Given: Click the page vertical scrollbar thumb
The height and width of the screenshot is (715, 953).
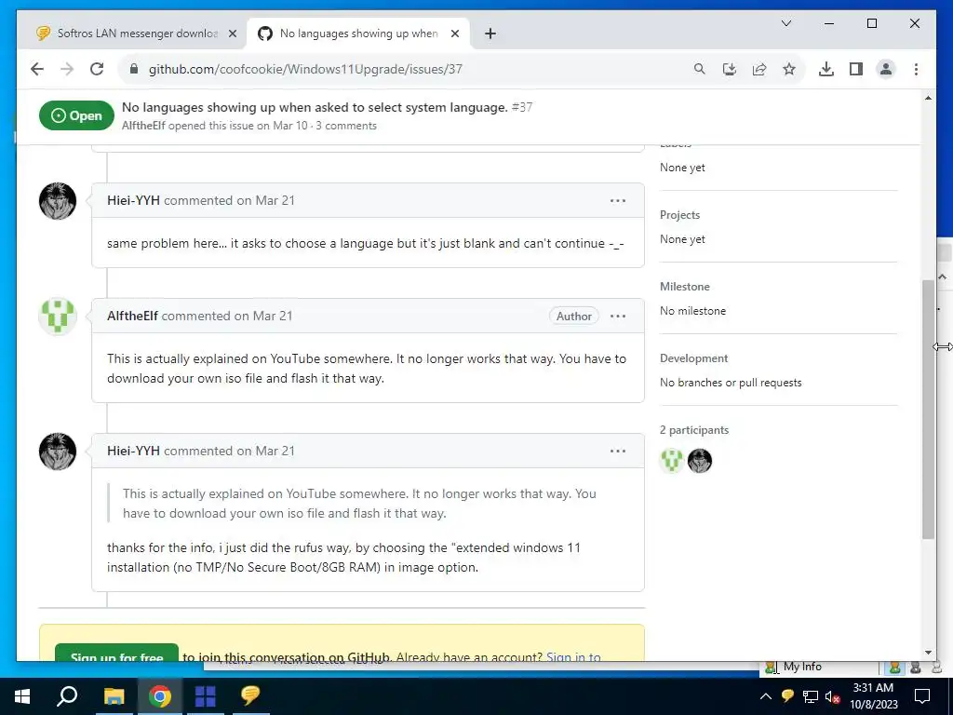Looking at the screenshot, I should (x=928, y=409).
